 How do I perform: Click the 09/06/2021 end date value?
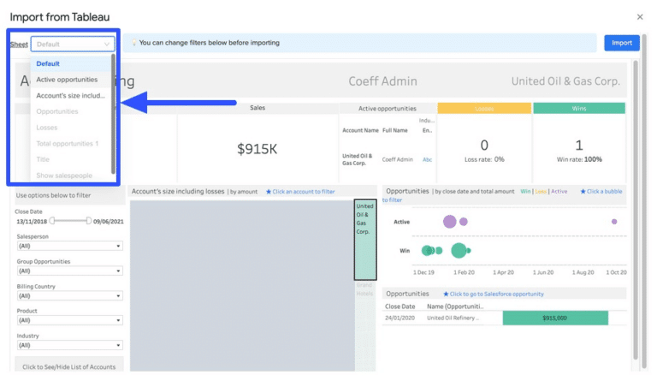[x=108, y=221]
